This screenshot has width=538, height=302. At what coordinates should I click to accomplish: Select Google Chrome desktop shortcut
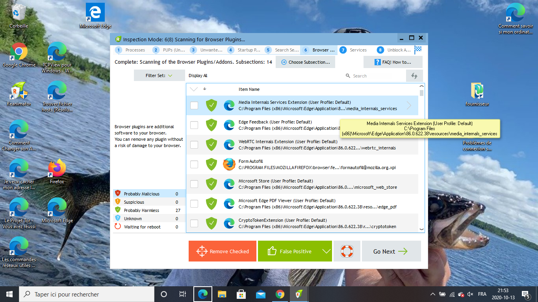click(19, 55)
